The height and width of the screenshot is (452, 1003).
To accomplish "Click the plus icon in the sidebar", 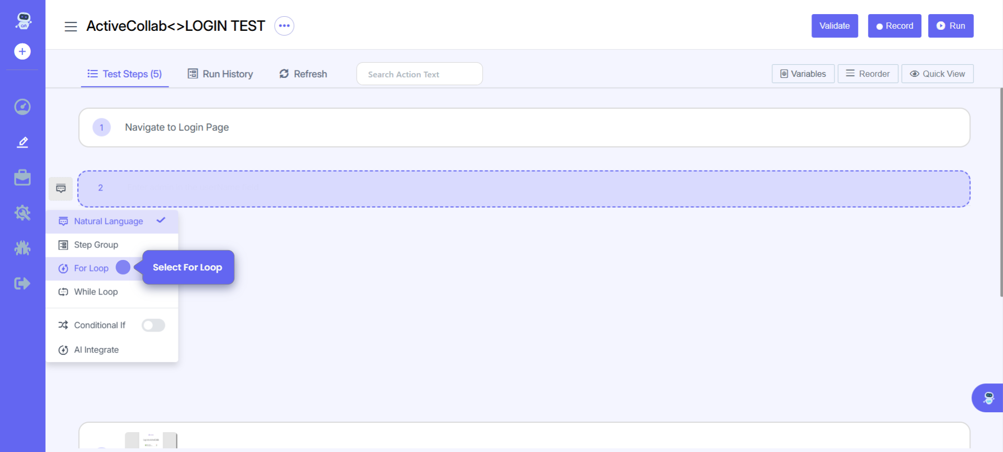I will tap(22, 51).
